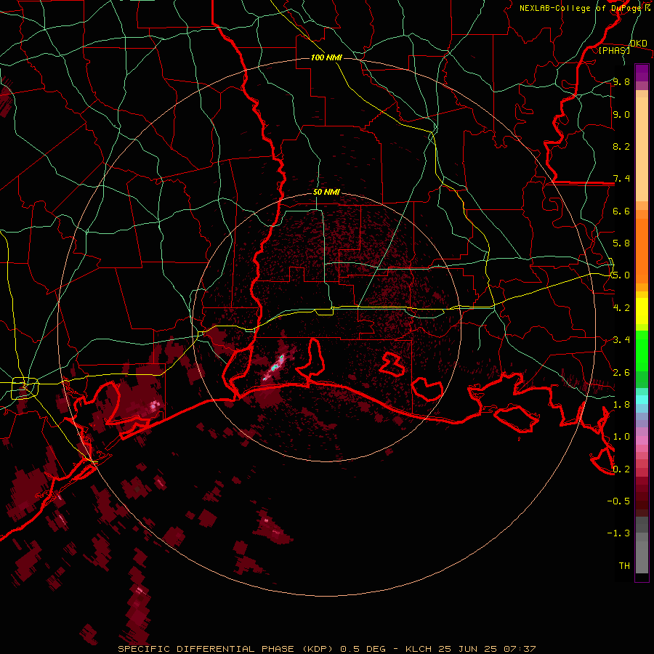Click the 4.2 value on the color scale
654x654 pixels.
[621, 308]
